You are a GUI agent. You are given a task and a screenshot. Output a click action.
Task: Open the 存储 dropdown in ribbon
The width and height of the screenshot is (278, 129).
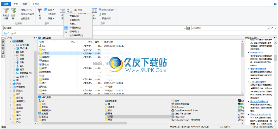(53, 18)
